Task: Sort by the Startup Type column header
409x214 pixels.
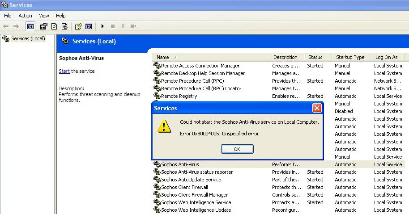Action: 351,57
